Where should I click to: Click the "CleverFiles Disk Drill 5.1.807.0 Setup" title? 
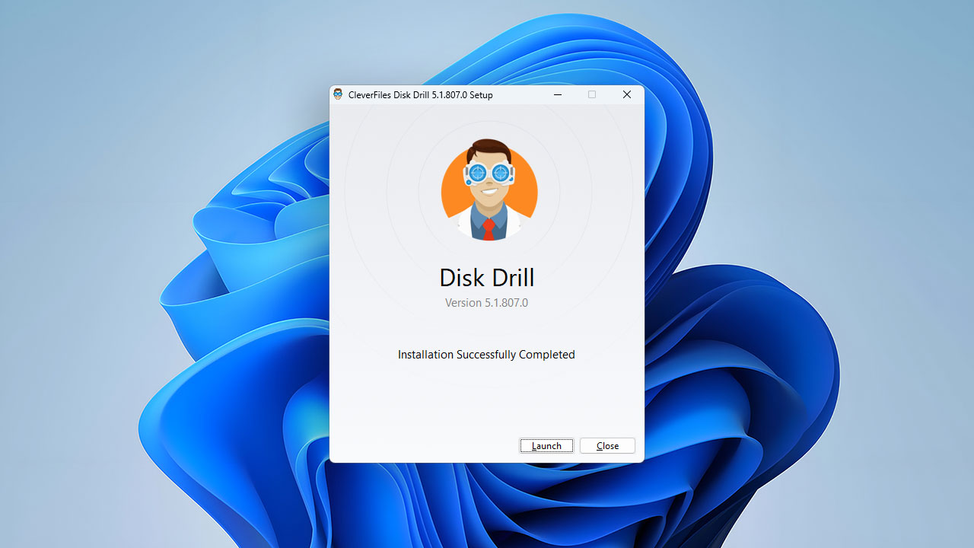(421, 95)
